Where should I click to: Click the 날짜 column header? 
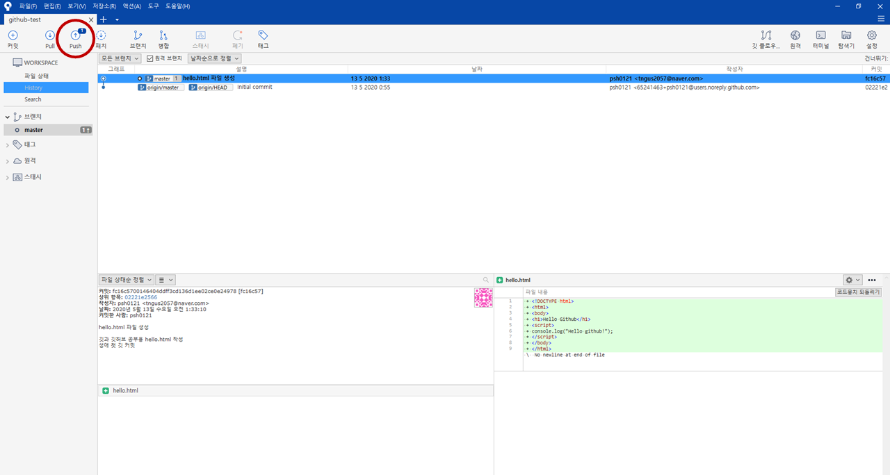coord(477,69)
